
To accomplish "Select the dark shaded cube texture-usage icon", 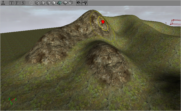I will tap(48, 3).
